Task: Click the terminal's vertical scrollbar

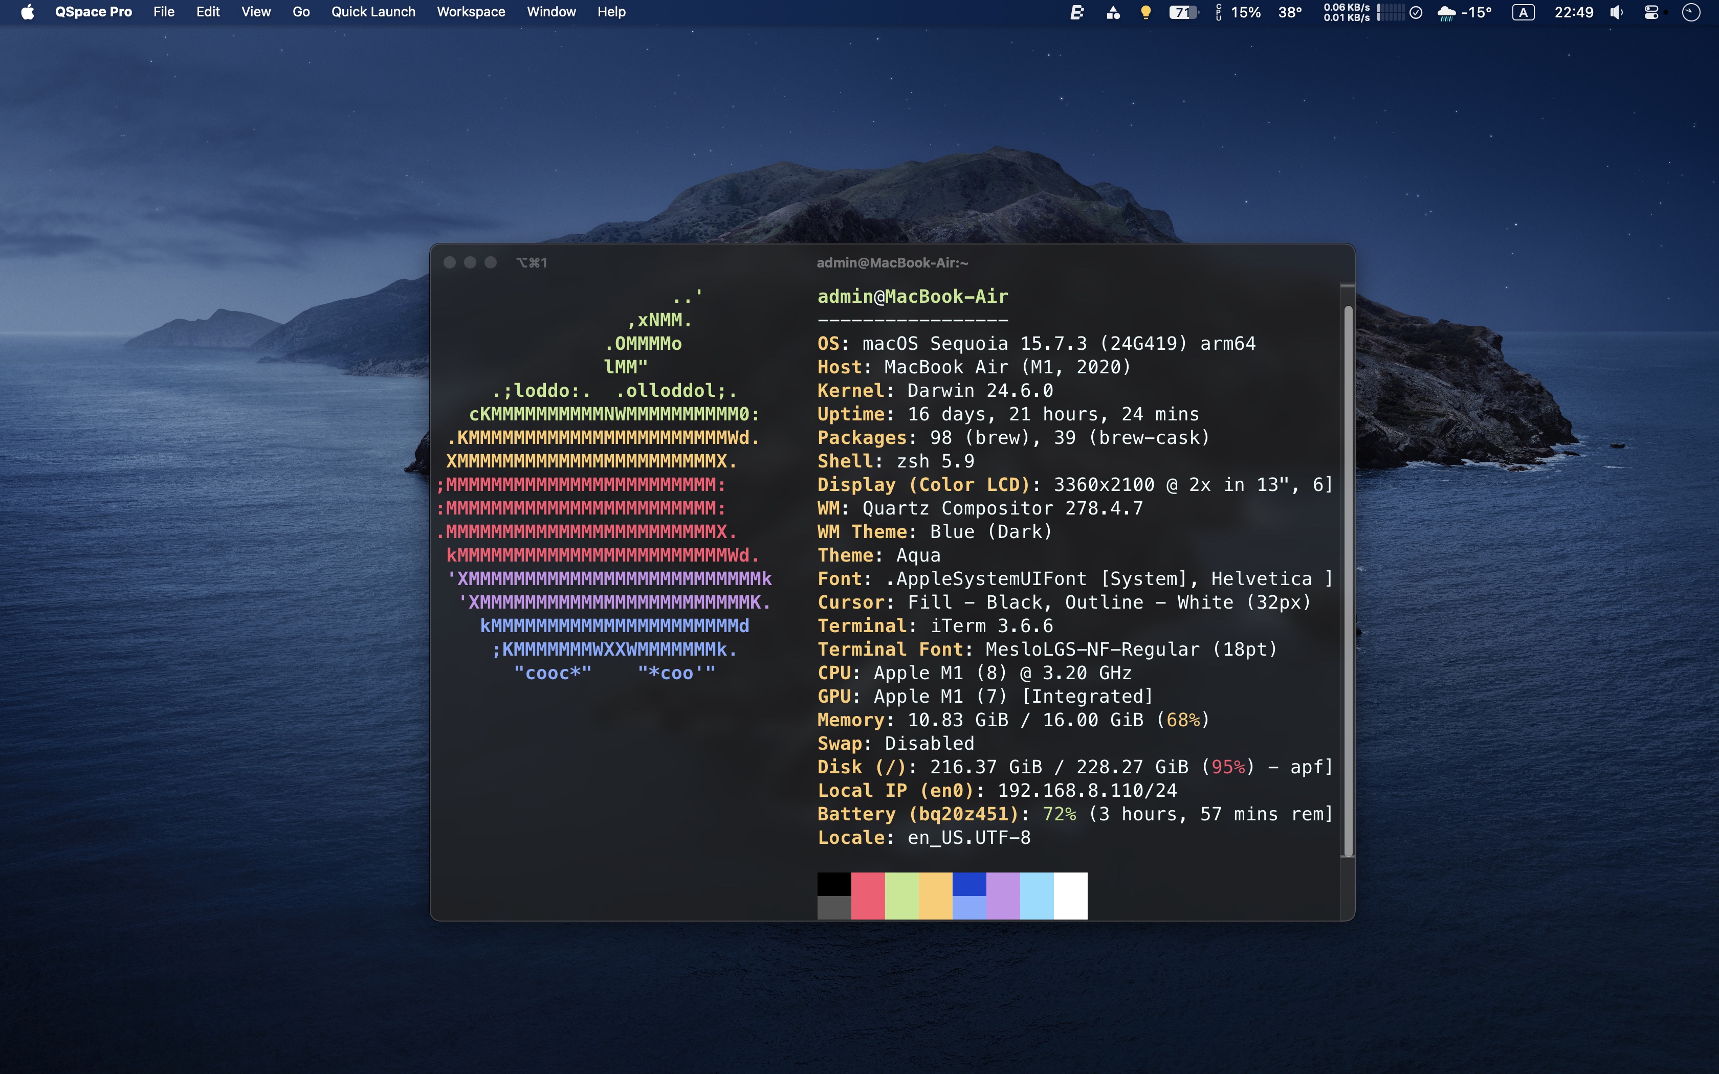Action: point(1348,581)
